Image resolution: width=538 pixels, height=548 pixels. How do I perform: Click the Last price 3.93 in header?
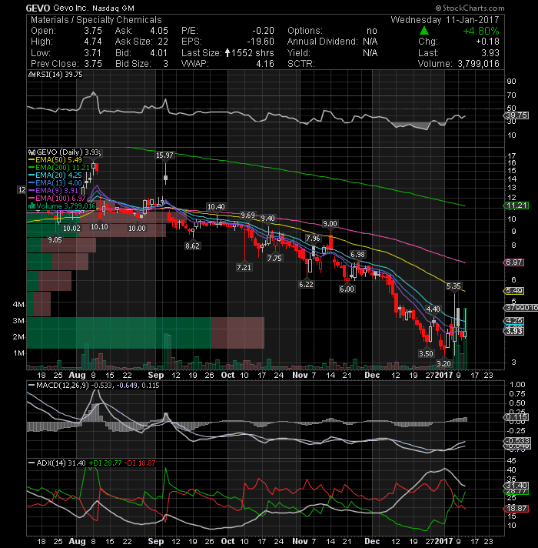[x=490, y=53]
